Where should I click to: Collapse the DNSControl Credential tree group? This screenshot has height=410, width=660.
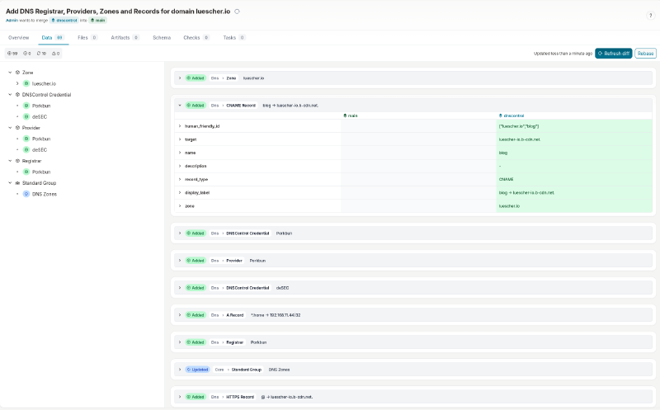point(10,94)
